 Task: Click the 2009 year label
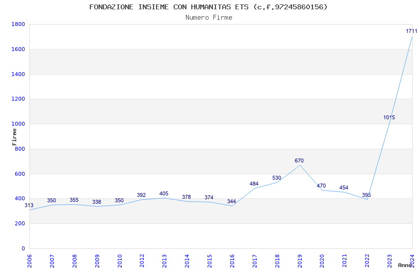pos(97,261)
